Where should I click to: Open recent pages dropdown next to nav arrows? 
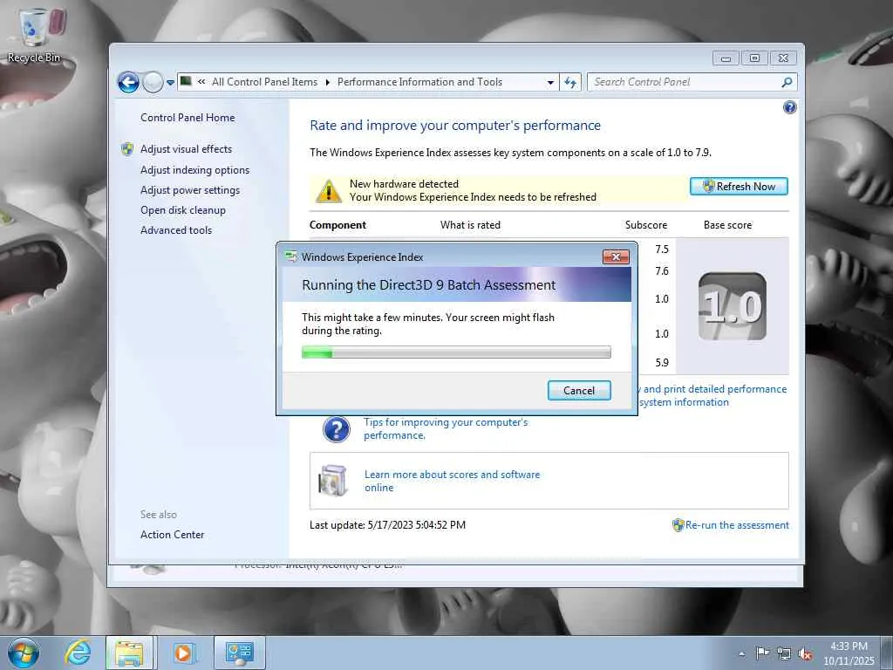pyautogui.click(x=170, y=83)
